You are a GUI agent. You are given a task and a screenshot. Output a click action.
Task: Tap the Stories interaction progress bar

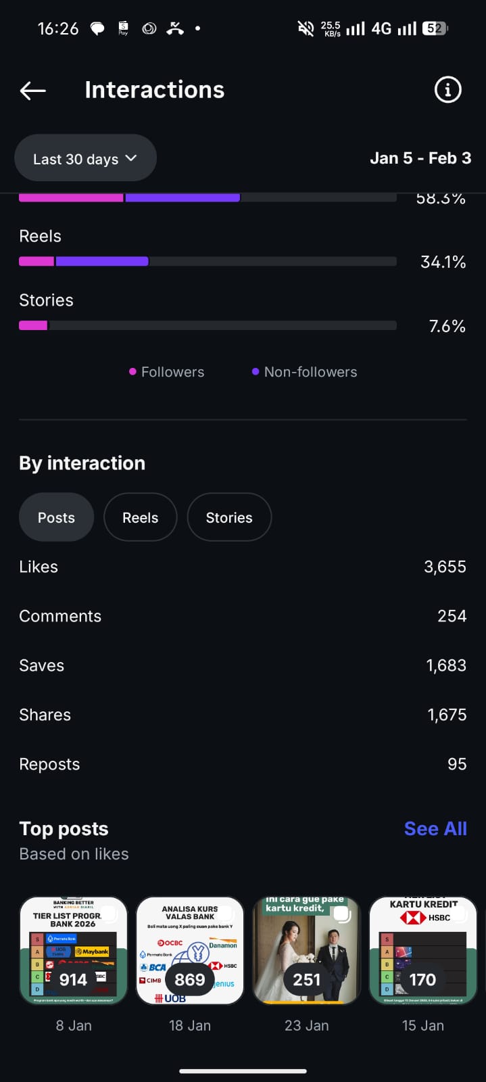pyautogui.click(x=208, y=325)
